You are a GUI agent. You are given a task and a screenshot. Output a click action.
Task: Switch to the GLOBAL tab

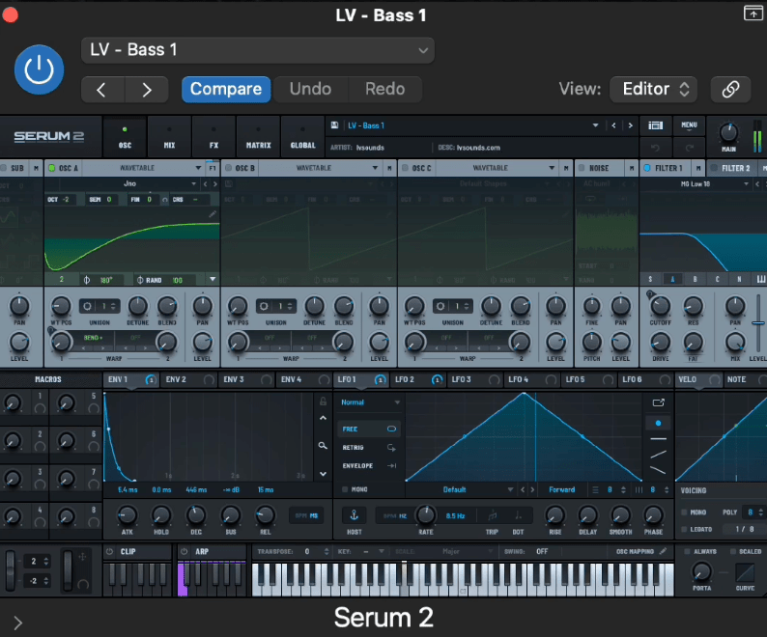(302, 137)
